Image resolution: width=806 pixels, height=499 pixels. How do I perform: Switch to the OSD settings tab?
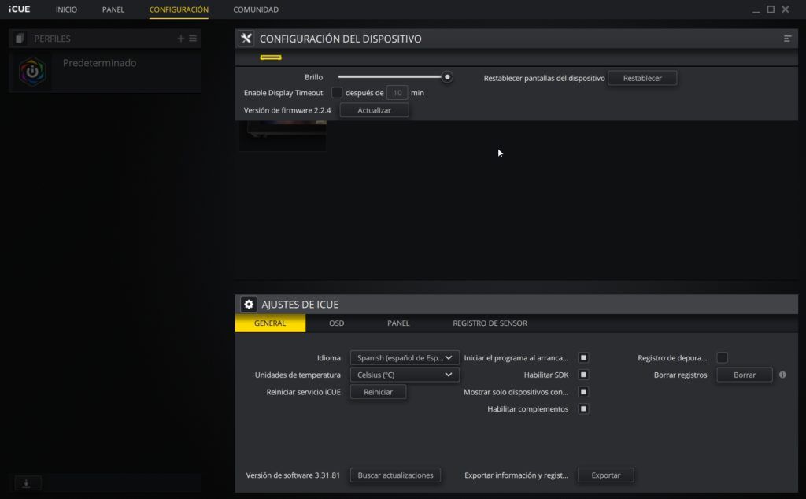pyautogui.click(x=337, y=323)
